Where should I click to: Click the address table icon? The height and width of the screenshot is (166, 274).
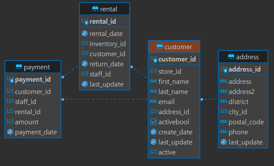(231, 57)
